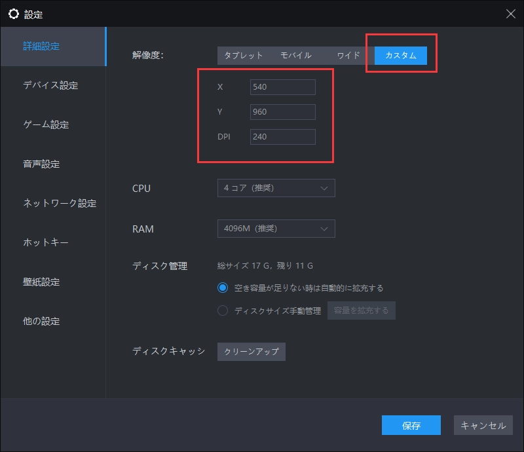Go to ネットワーク設定

point(59,203)
